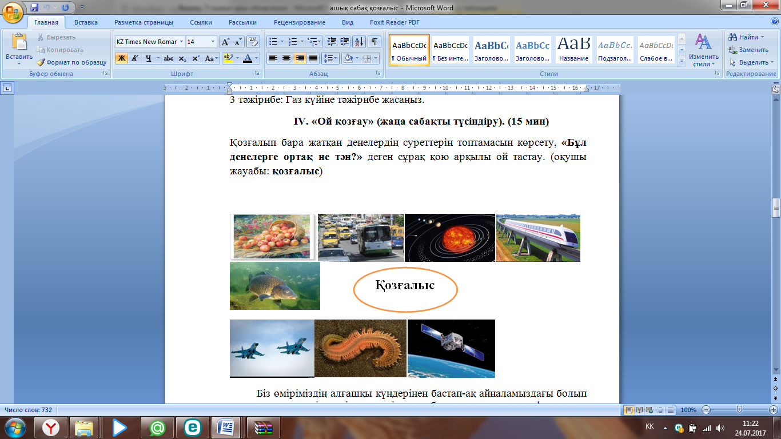Switch to the Вставка tab
Screen dimensions: 781x439
(86, 22)
